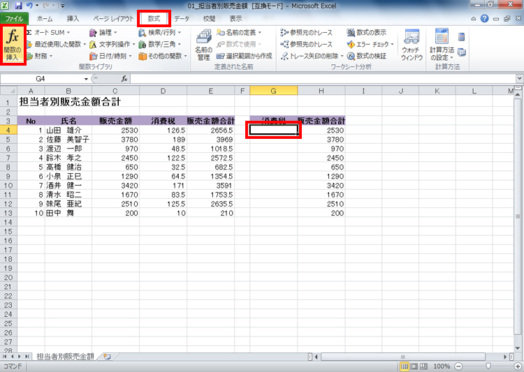Minimize the ribbon with caret icon
The width and height of the screenshot is (524, 372).
pyautogui.click(x=474, y=19)
